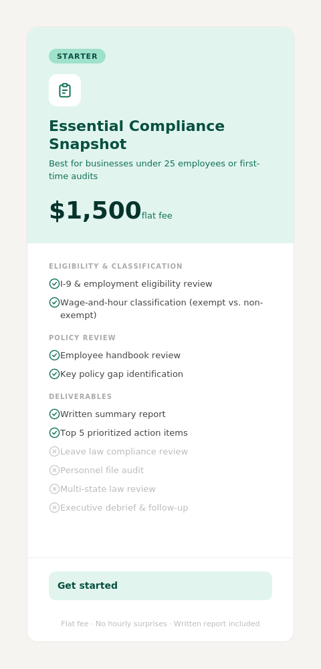The width and height of the screenshot is (321, 669).
Task: Click check icon beside Top 5 prioritized action items
Action: tap(54, 433)
